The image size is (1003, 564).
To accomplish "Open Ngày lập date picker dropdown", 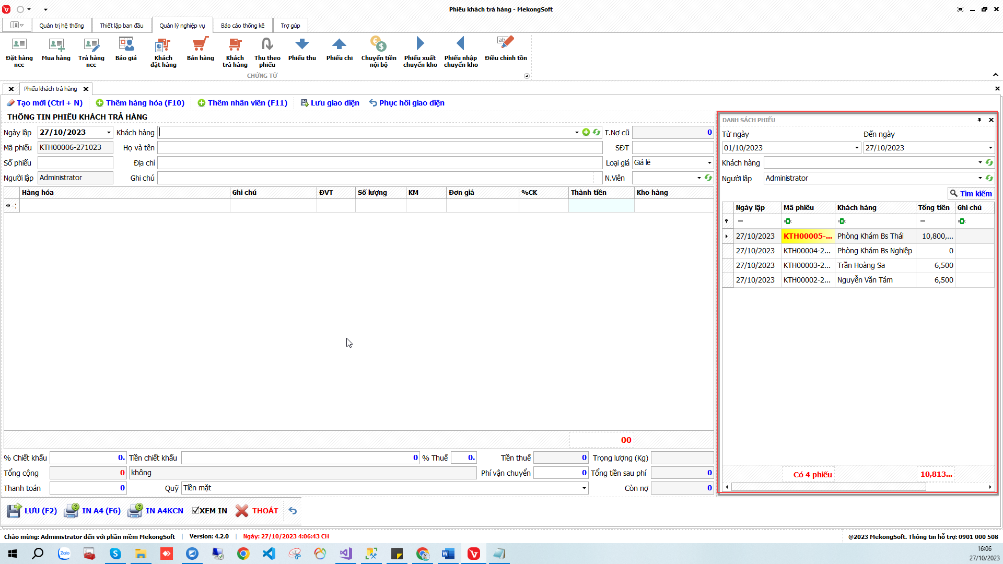I will [109, 133].
